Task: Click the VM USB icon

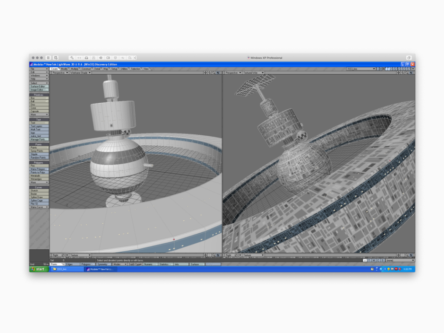Action: pos(123,58)
